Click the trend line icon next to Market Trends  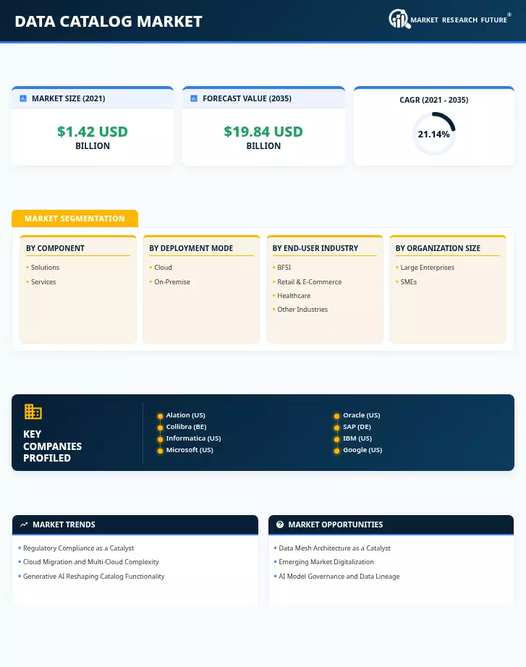pos(24,524)
